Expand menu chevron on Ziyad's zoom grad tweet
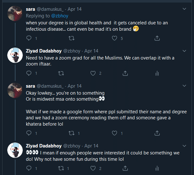 pyautogui.click(x=185, y=51)
